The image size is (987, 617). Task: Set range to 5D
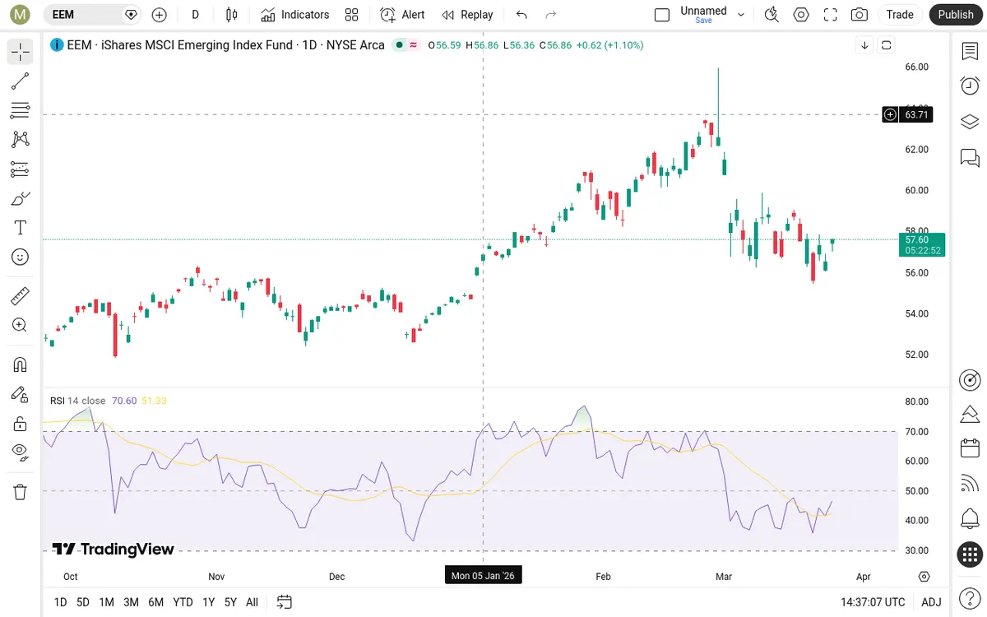coord(83,602)
